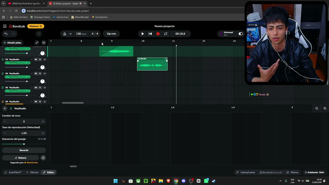Switch to the Efectos tab

coord(32,172)
